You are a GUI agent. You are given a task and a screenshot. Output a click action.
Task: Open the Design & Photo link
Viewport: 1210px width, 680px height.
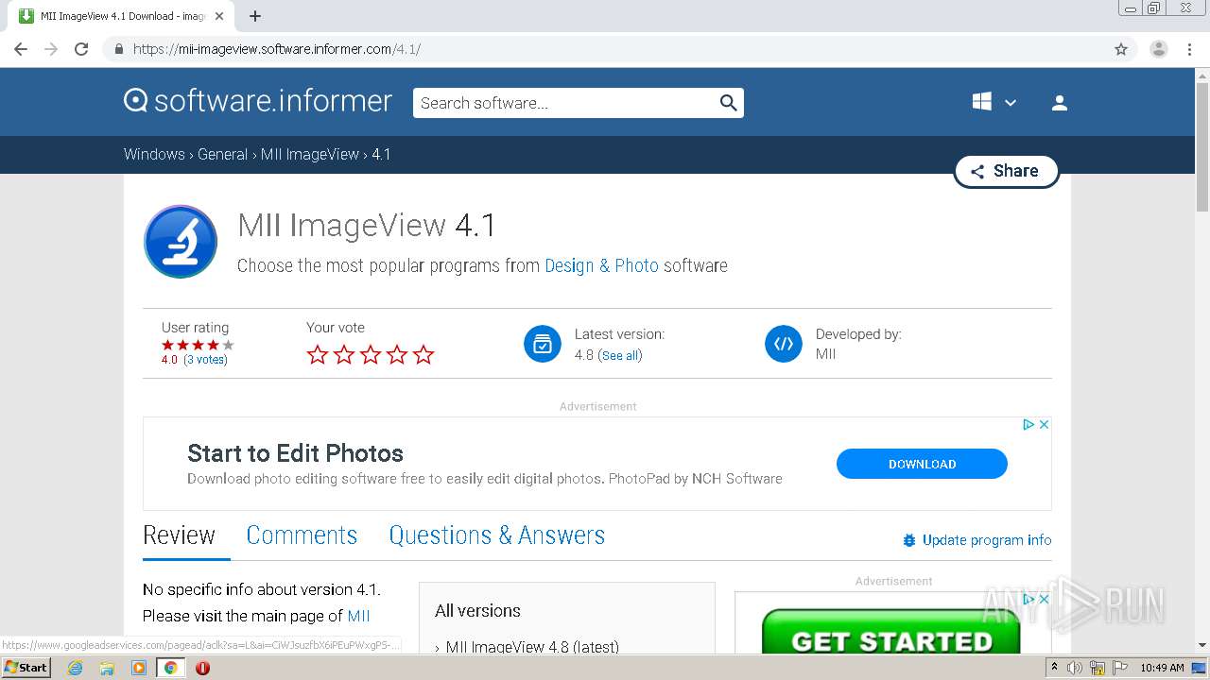point(601,265)
